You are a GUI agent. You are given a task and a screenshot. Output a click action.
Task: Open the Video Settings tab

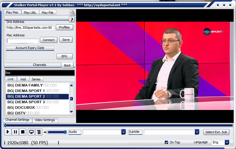pos(45,120)
